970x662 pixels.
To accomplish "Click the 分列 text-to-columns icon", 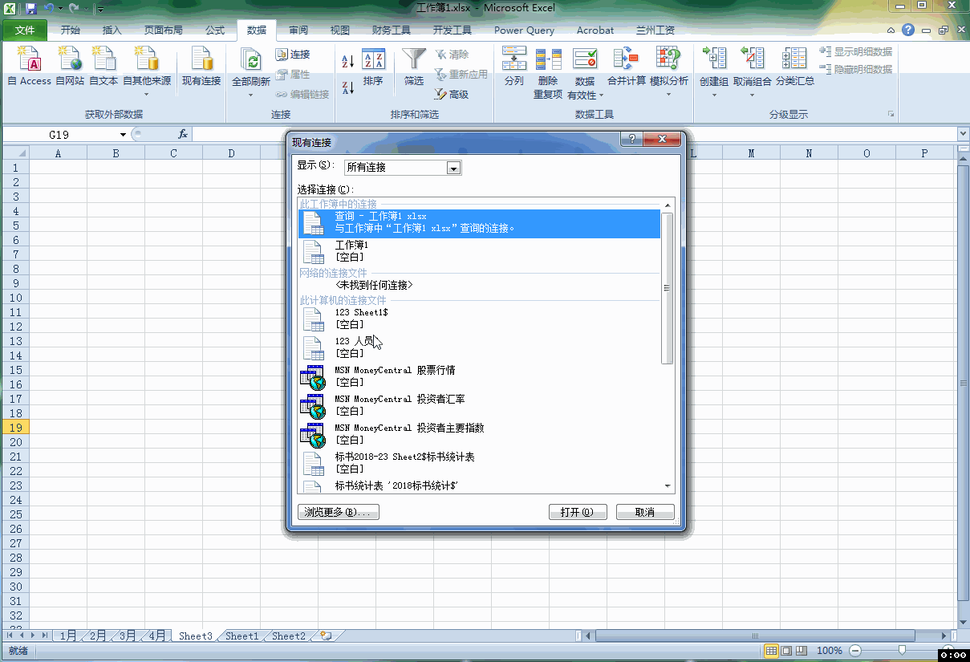I will 514,66.
